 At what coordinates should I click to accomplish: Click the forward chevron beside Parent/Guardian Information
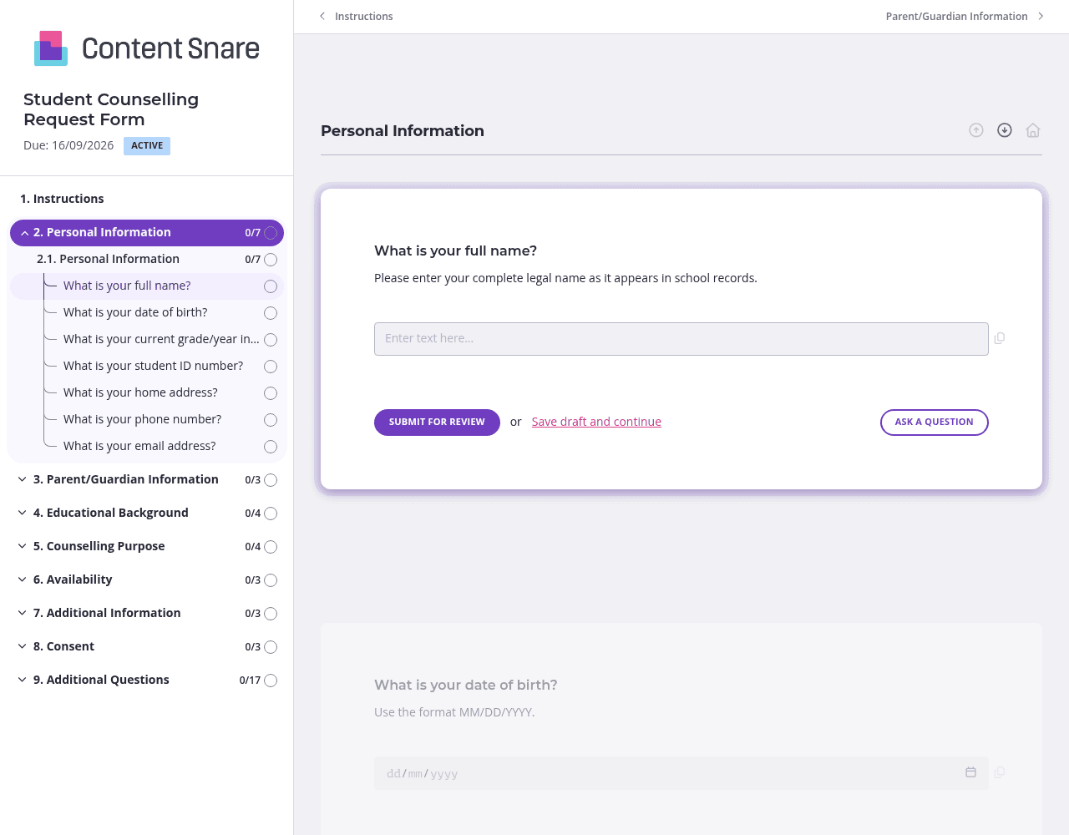pos(1041,16)
